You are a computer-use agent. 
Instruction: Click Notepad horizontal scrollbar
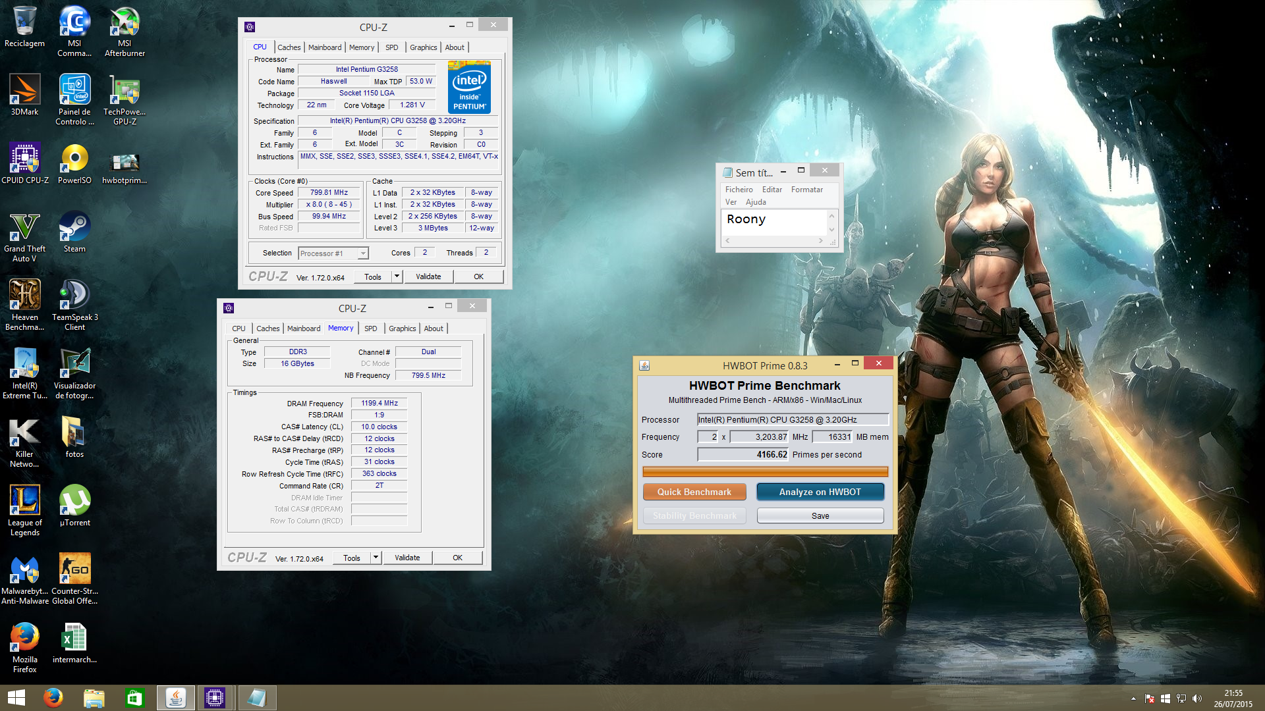(x=774, y=241)
